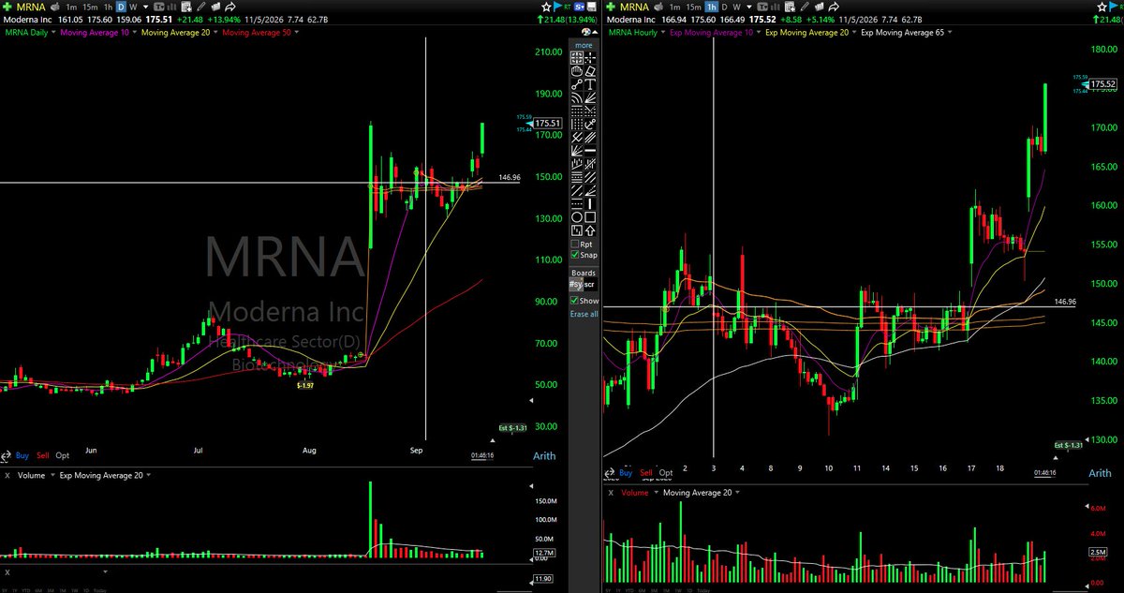
Task: Select the scr board tab
Action: coord(589,284)
